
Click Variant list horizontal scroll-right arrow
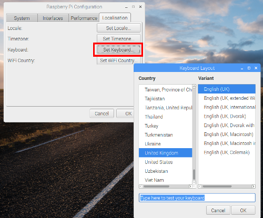(253, 186)
